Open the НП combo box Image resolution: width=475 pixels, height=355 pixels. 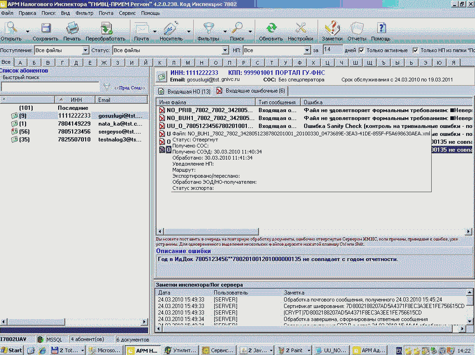[x=307, y=50]
